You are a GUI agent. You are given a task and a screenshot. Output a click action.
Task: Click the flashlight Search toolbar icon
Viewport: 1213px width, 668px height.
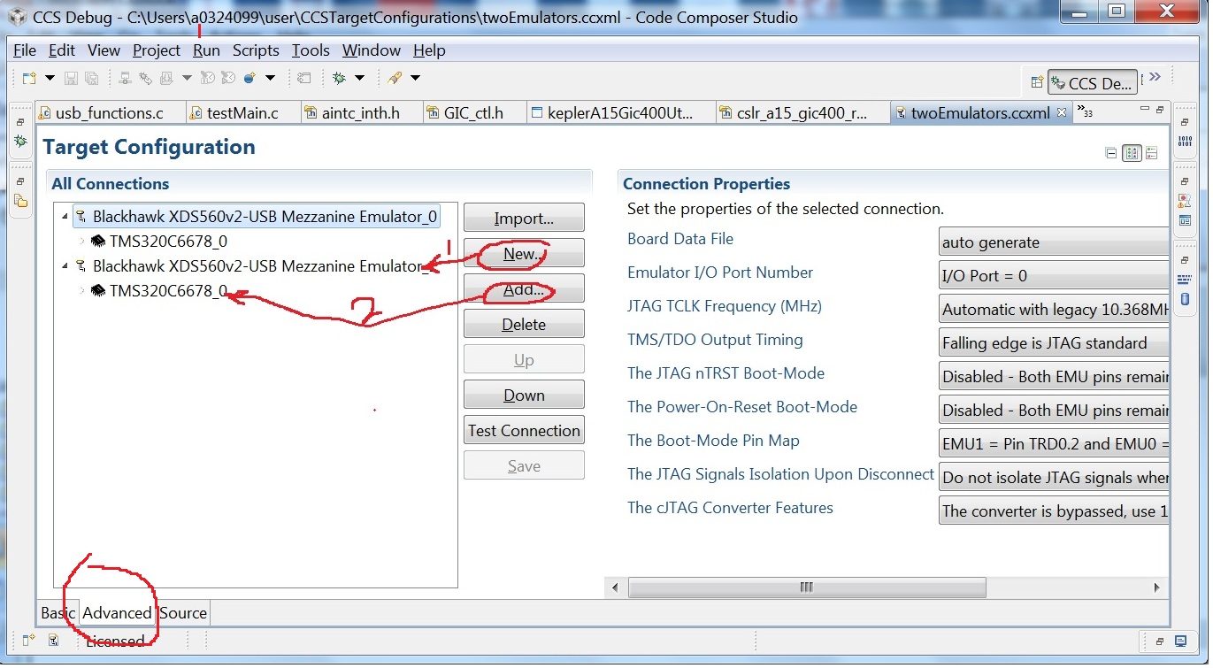pos(395,78)
